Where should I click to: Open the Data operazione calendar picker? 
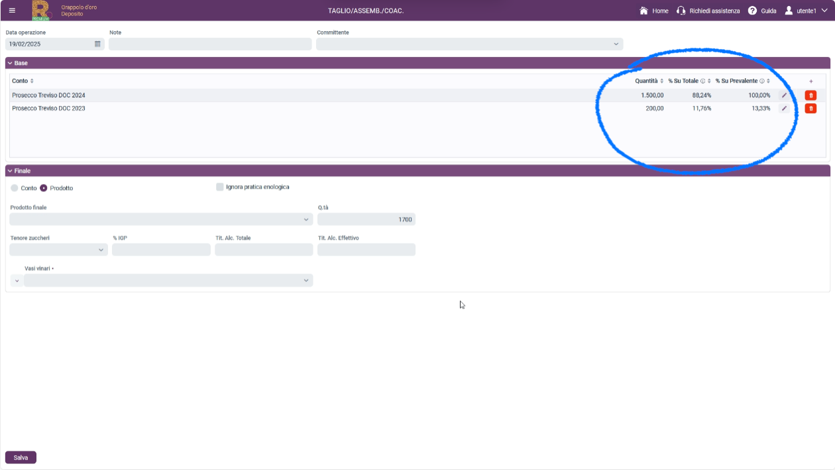[x=97, y=44]
